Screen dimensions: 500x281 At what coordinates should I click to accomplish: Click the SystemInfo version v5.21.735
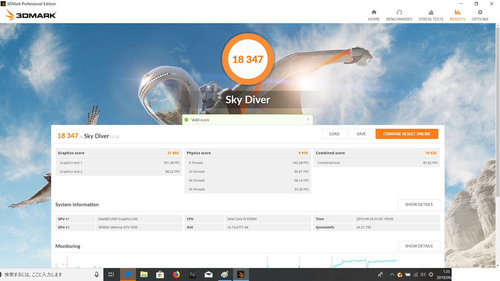tap(364, 227)
